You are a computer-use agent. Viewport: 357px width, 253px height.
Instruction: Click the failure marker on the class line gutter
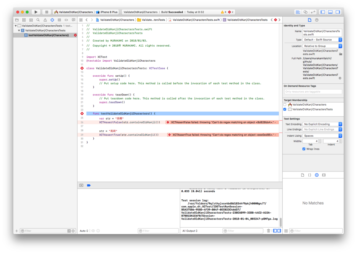pos(82,68)
